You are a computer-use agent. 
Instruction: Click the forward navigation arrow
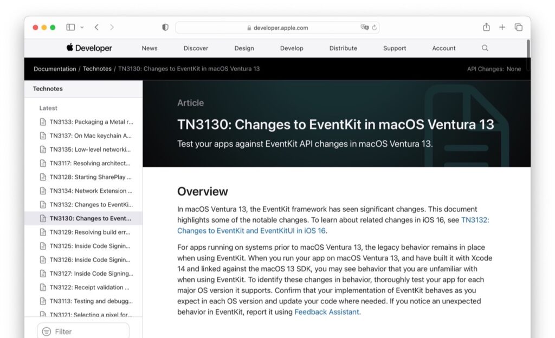[x=112, y=27]
